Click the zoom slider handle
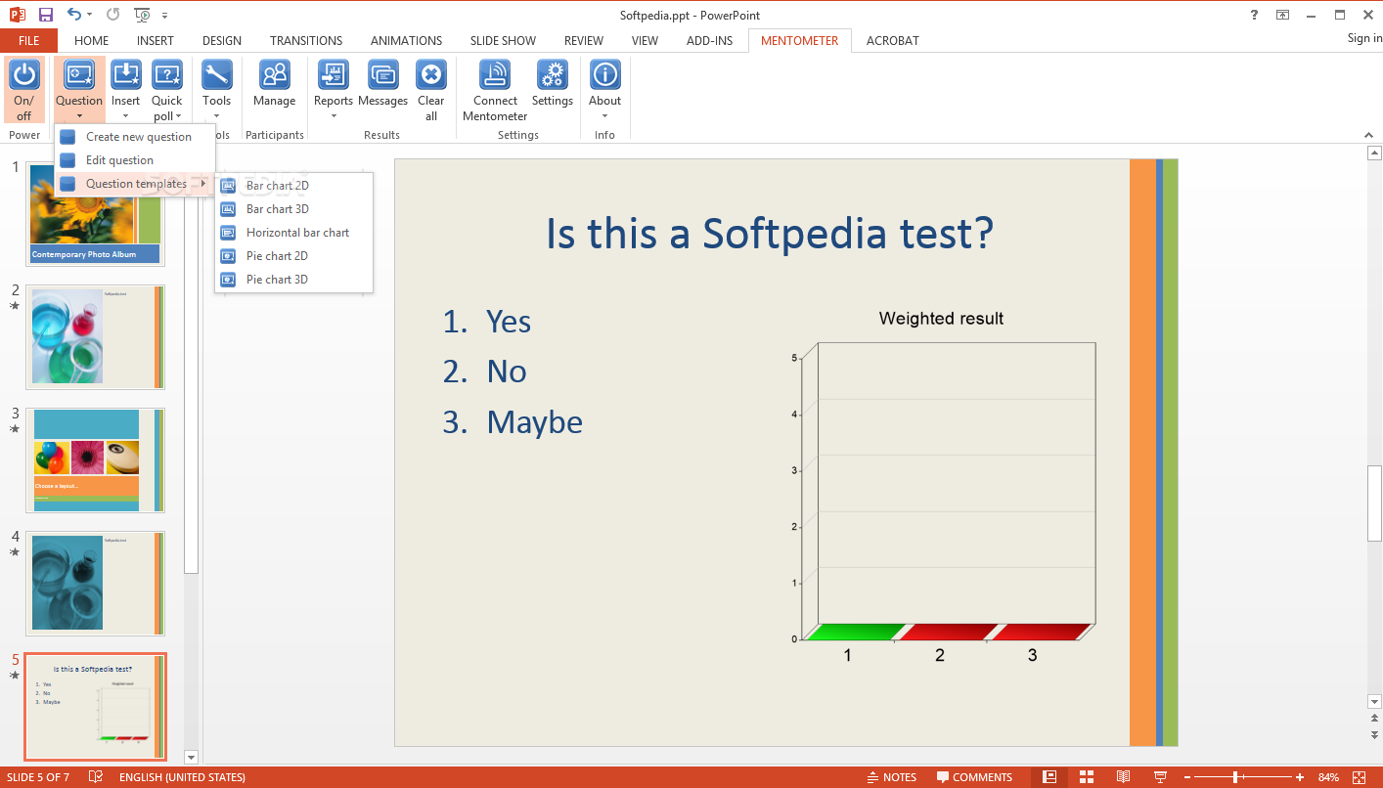Screen dimensions: 1383x788 coord(1236,777)
